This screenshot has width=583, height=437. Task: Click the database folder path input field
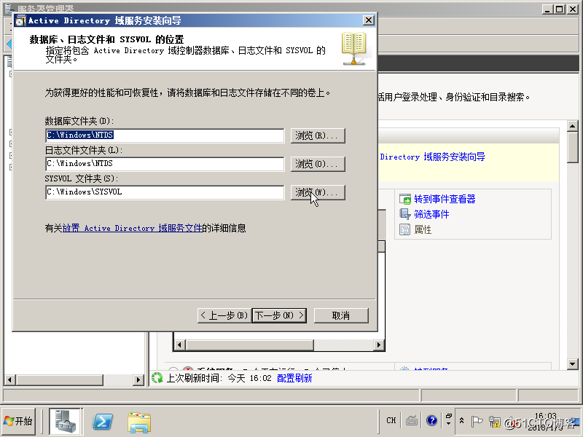[165, 135]
